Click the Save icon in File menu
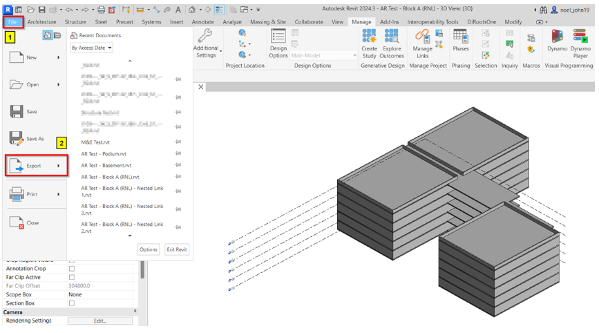The image size is (599, 333). [x=17, y=112]
